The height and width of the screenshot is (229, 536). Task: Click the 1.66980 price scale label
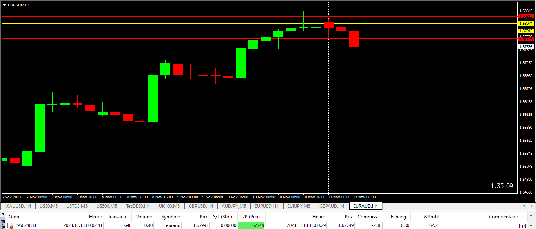click(x=526, y=75)
